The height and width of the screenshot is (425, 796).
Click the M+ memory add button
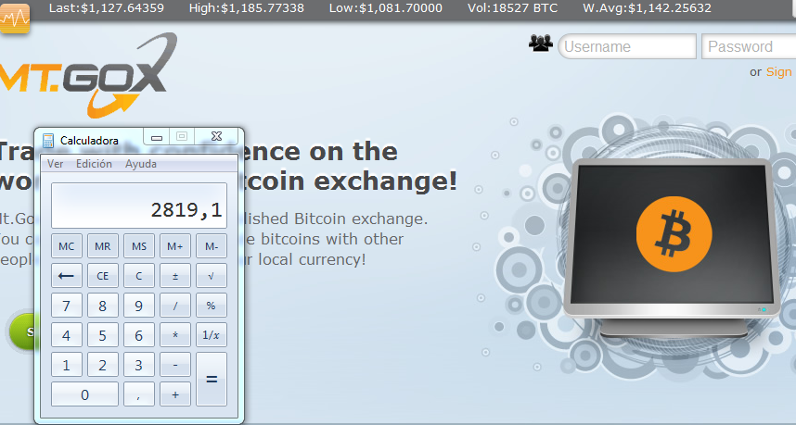[x=175, y=246]
